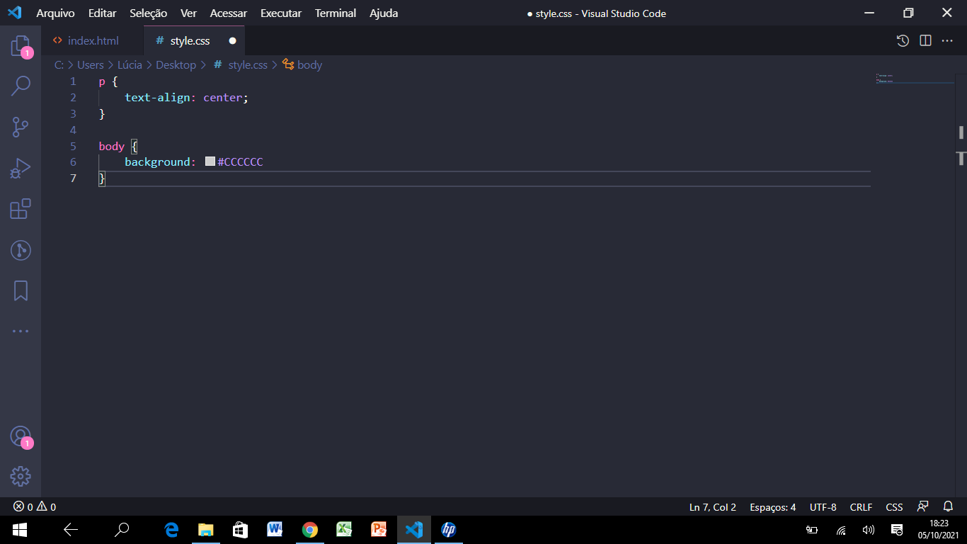Open the Manage gear settings icon

tap(21, 476)
